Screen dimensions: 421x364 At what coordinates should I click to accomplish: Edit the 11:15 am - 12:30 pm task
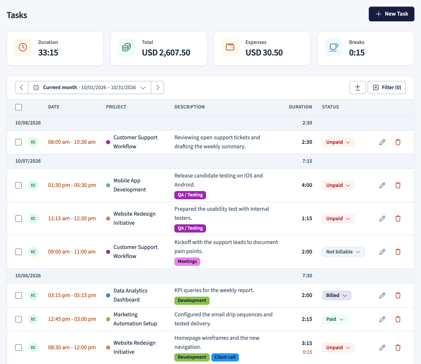tap(382, 219)
